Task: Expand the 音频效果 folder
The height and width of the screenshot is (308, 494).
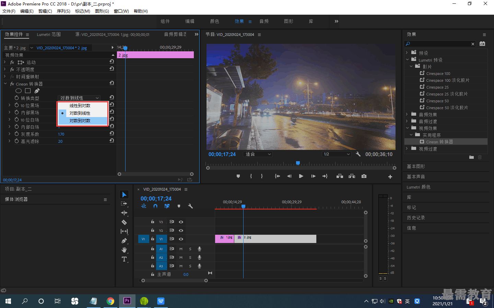Action: pos(407,114)
